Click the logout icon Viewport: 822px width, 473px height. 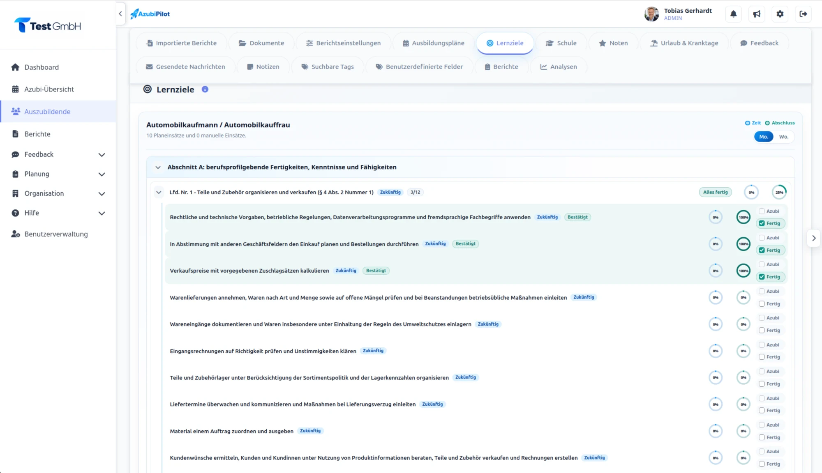point(803,14)
